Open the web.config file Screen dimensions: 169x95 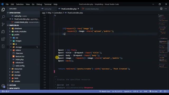coord(20,66)
